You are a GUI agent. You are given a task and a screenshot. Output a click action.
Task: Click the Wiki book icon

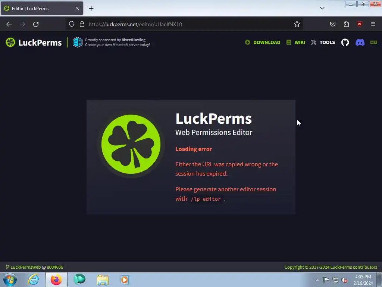click(289, 42)
